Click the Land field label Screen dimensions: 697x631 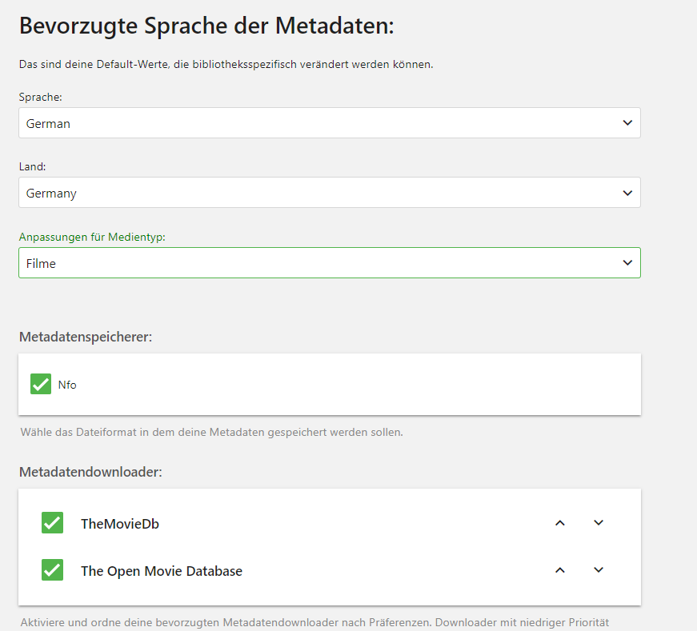coord(33,166)
